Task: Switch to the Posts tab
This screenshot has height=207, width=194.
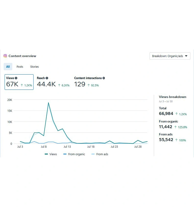Action: pyautogui.click(x=20, y=67)
